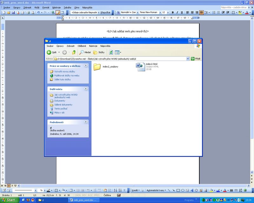
Task: Open the Oblíbené menu in Explorer
Action: point(82,46)
